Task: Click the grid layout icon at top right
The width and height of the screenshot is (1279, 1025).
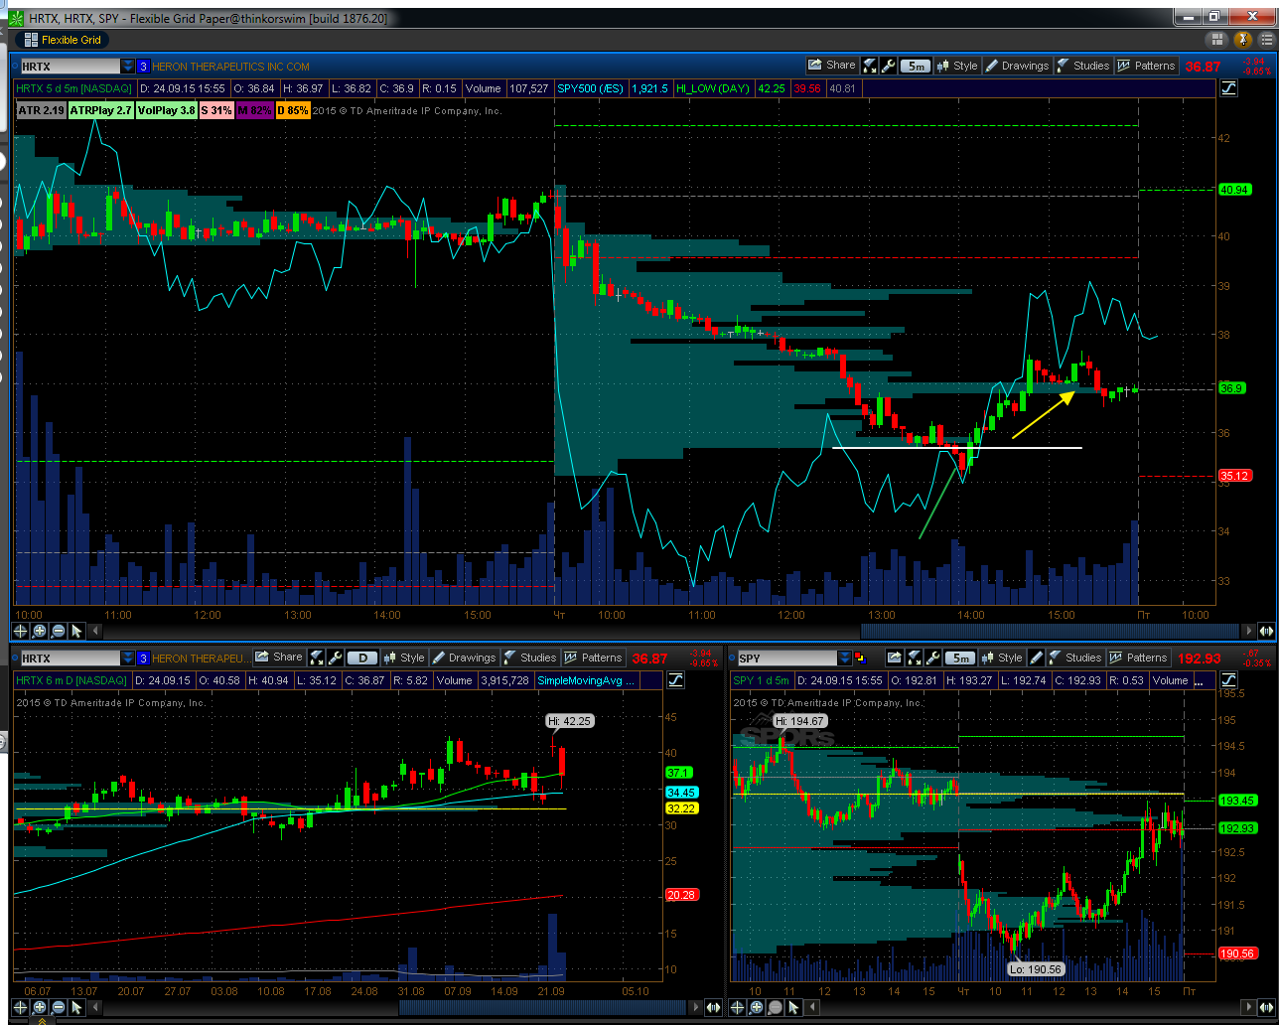Action: pos(1217,40)
